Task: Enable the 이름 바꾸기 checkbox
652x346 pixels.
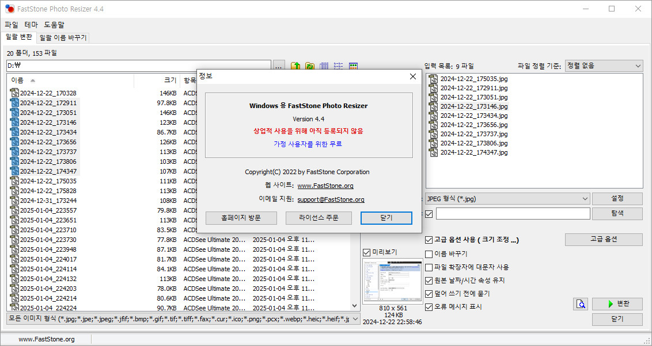Action: (x=429, y=254)
